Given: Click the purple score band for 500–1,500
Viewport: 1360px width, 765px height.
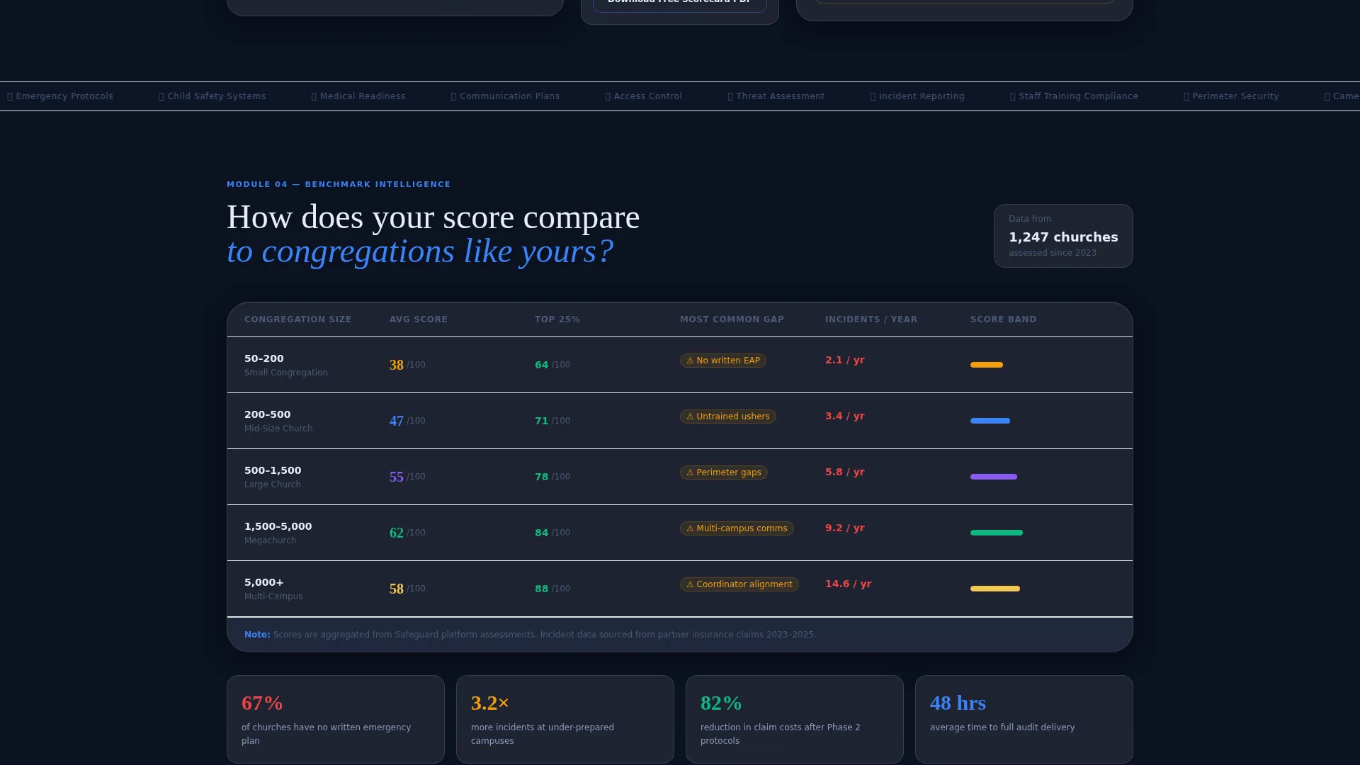Looking at the screenshot, I should pos(994,477).
